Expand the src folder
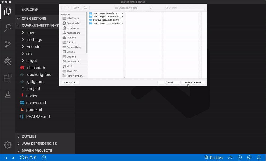Viewport: 266px width, 161px height. coord(29,54)
